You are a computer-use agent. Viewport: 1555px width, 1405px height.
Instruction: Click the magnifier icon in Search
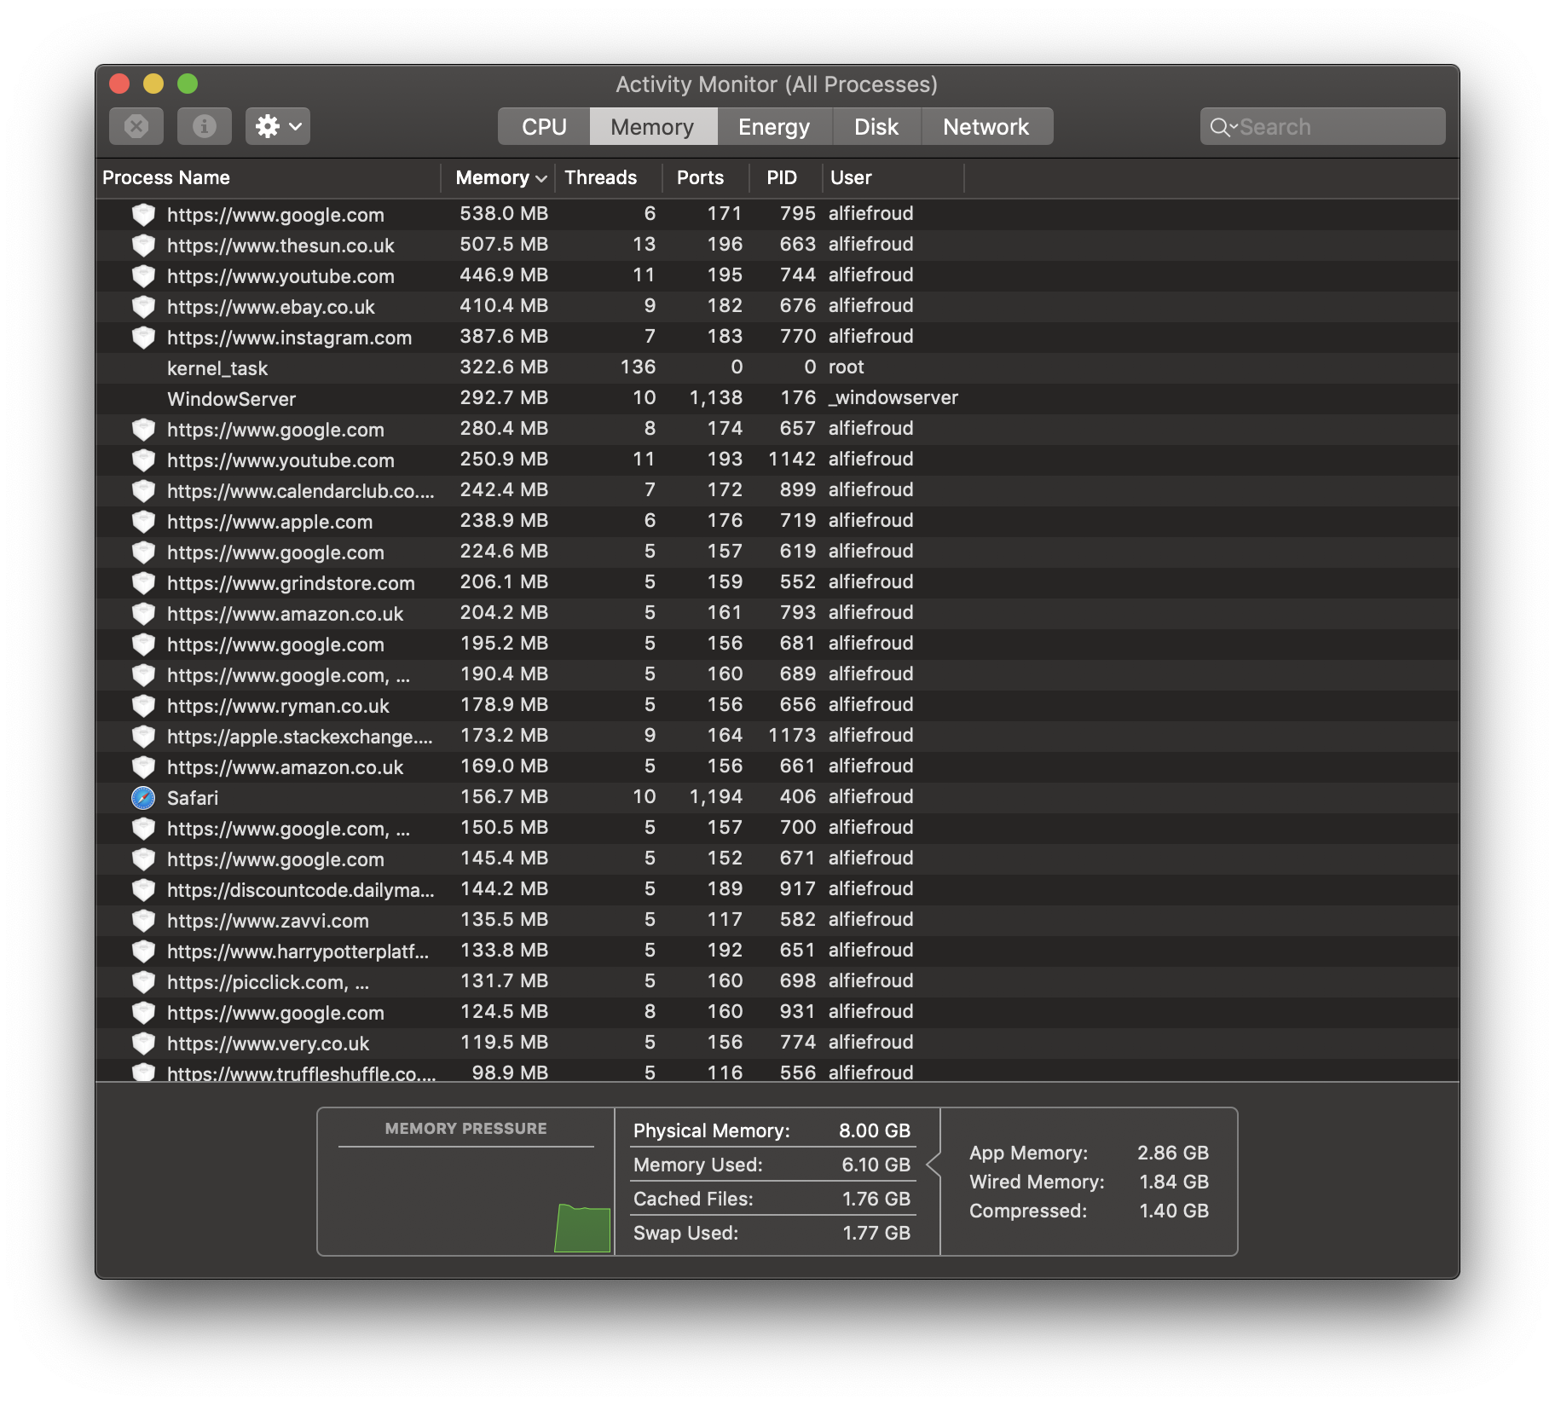(x=1221, y=127)
